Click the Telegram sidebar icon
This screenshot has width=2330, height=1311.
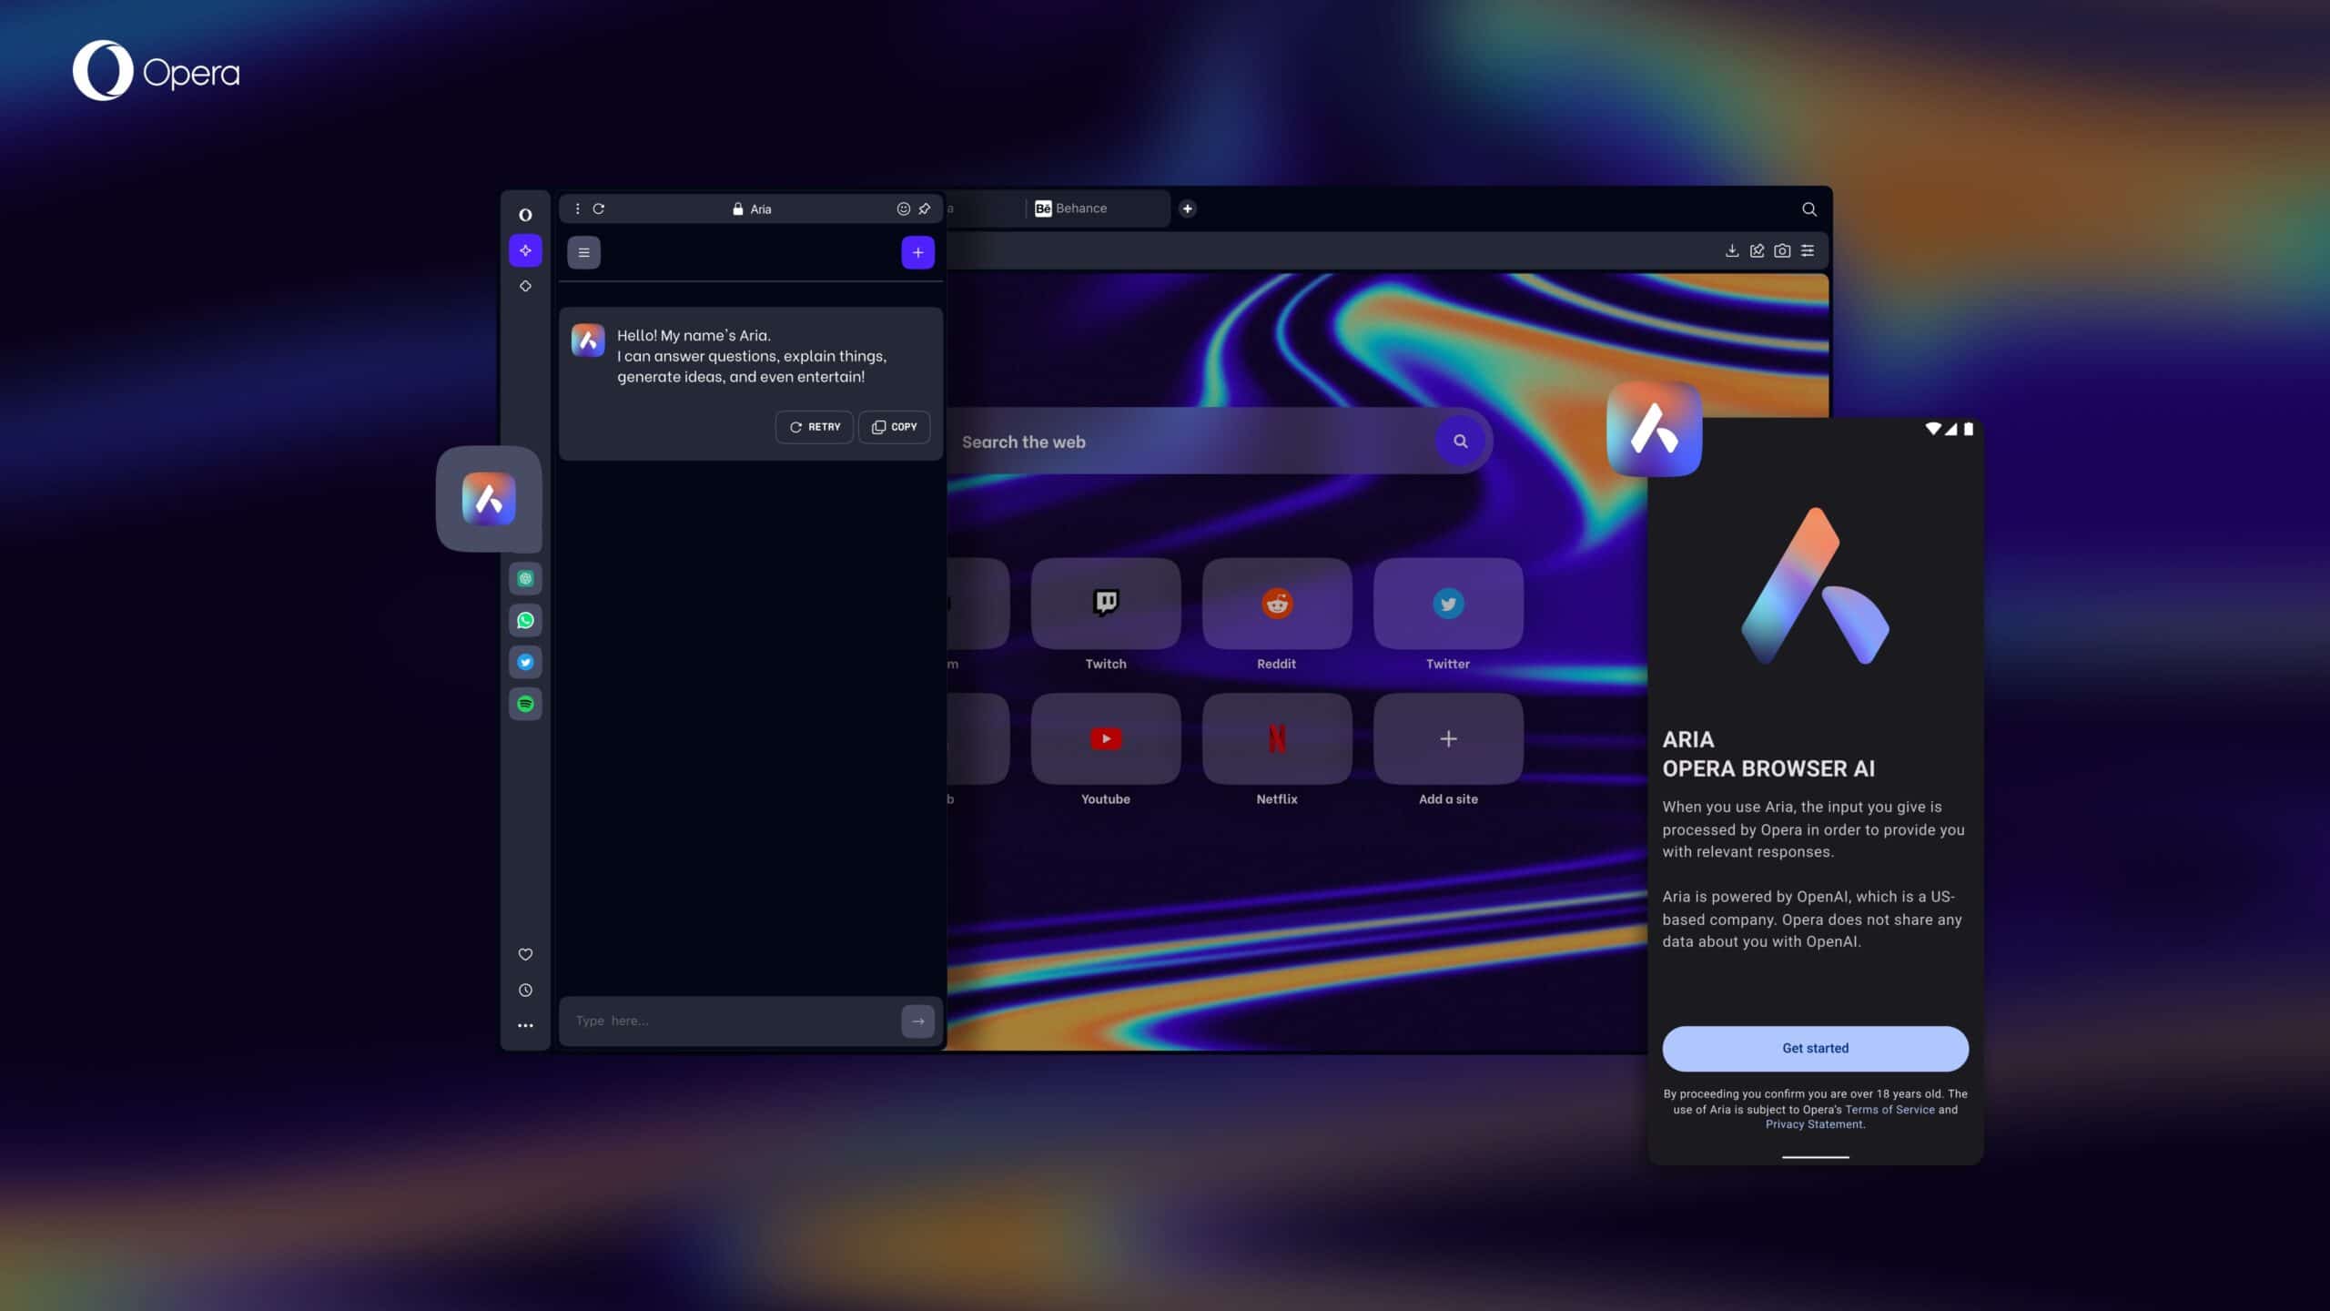coord(525,661)
